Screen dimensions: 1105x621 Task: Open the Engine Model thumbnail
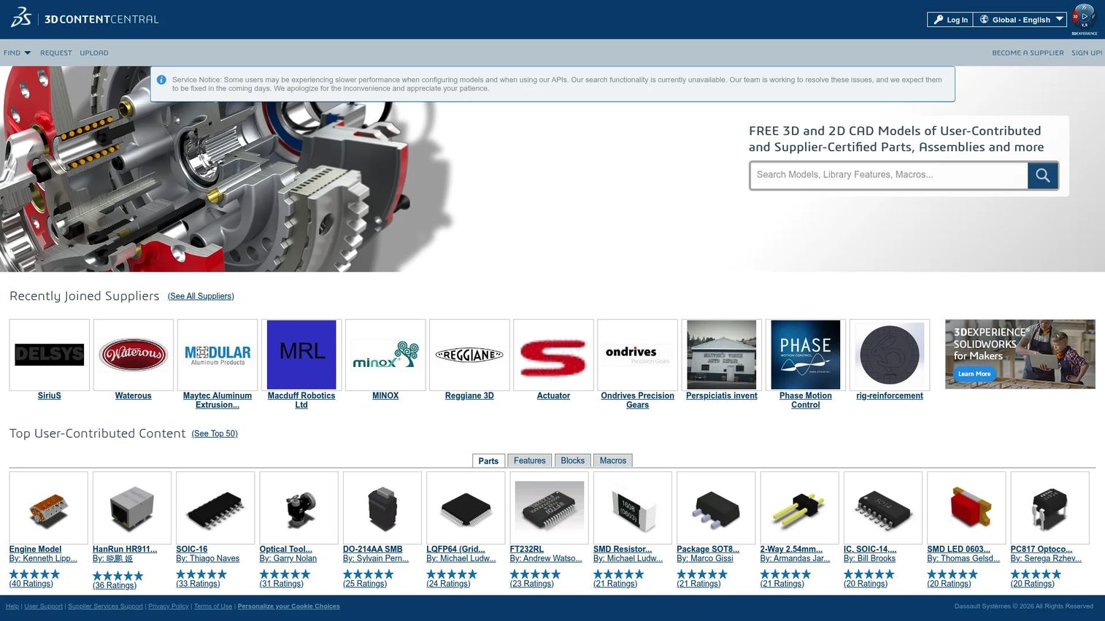48,508
